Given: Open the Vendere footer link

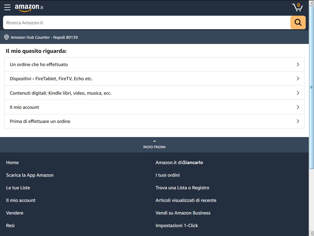Looking at the screenshot, I should (x=15, y=213).
